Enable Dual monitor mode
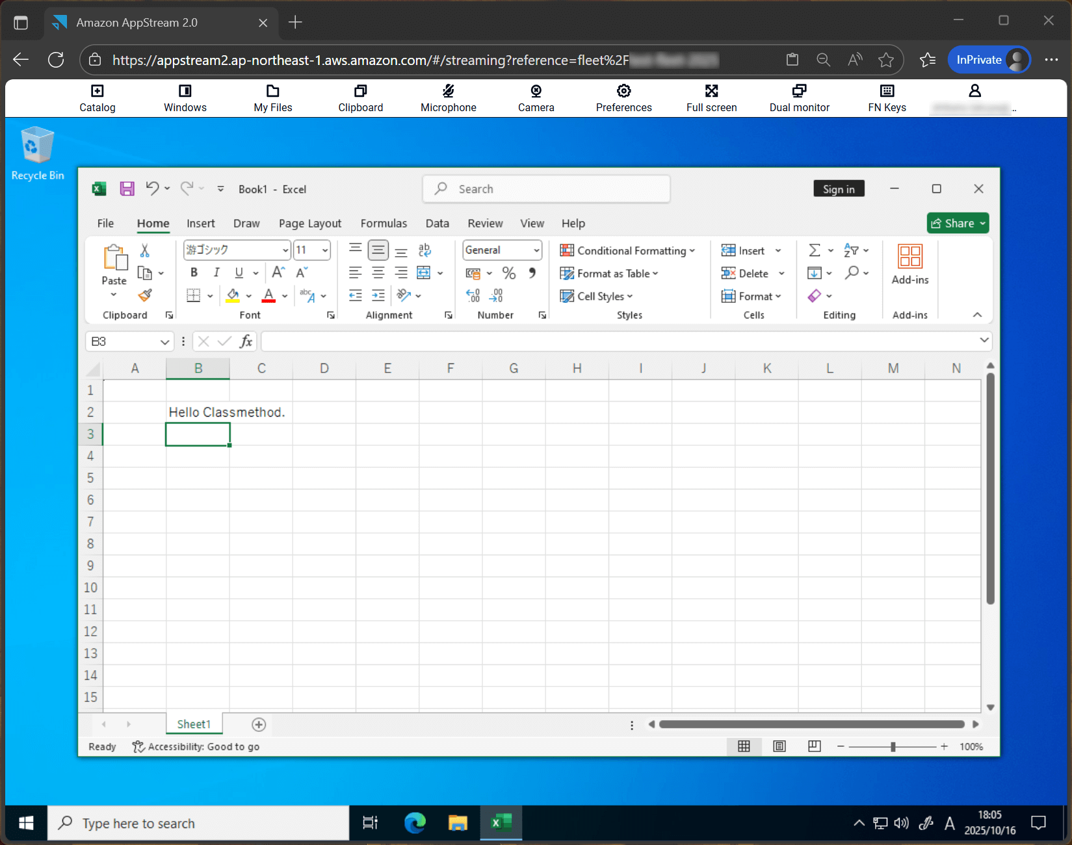The image size is (1072, 845). [799, 97]
